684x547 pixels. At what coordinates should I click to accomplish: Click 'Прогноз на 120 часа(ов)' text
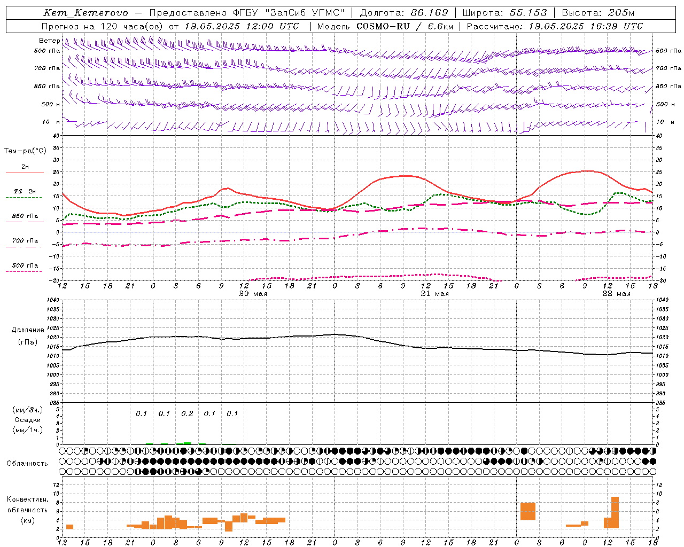pyautogui.click(x=103, y=26)
